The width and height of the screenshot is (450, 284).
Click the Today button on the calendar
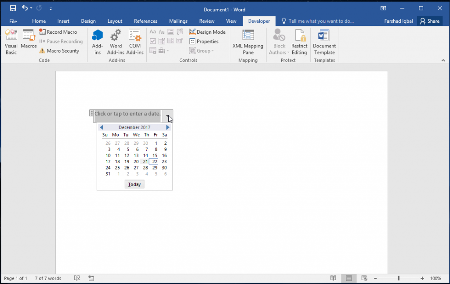(134, 184)
